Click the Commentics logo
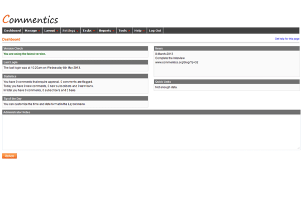 30,19
